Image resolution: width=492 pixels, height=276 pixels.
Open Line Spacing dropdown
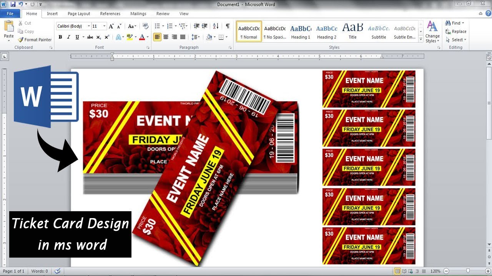tap(196, 37)
